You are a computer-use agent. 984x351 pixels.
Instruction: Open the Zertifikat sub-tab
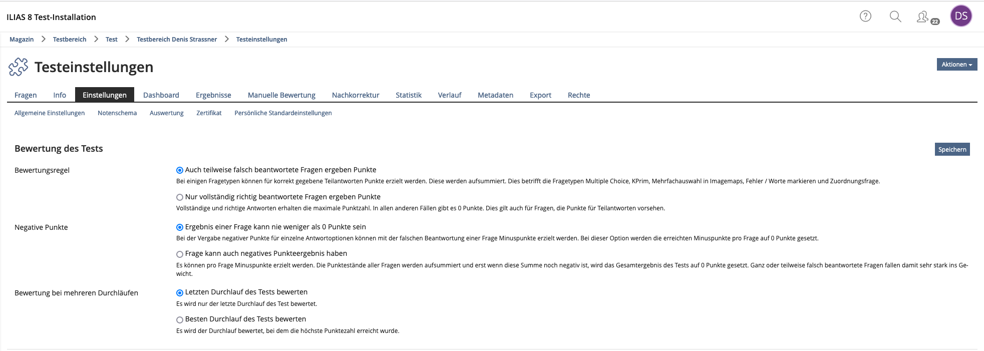[209, 113]
